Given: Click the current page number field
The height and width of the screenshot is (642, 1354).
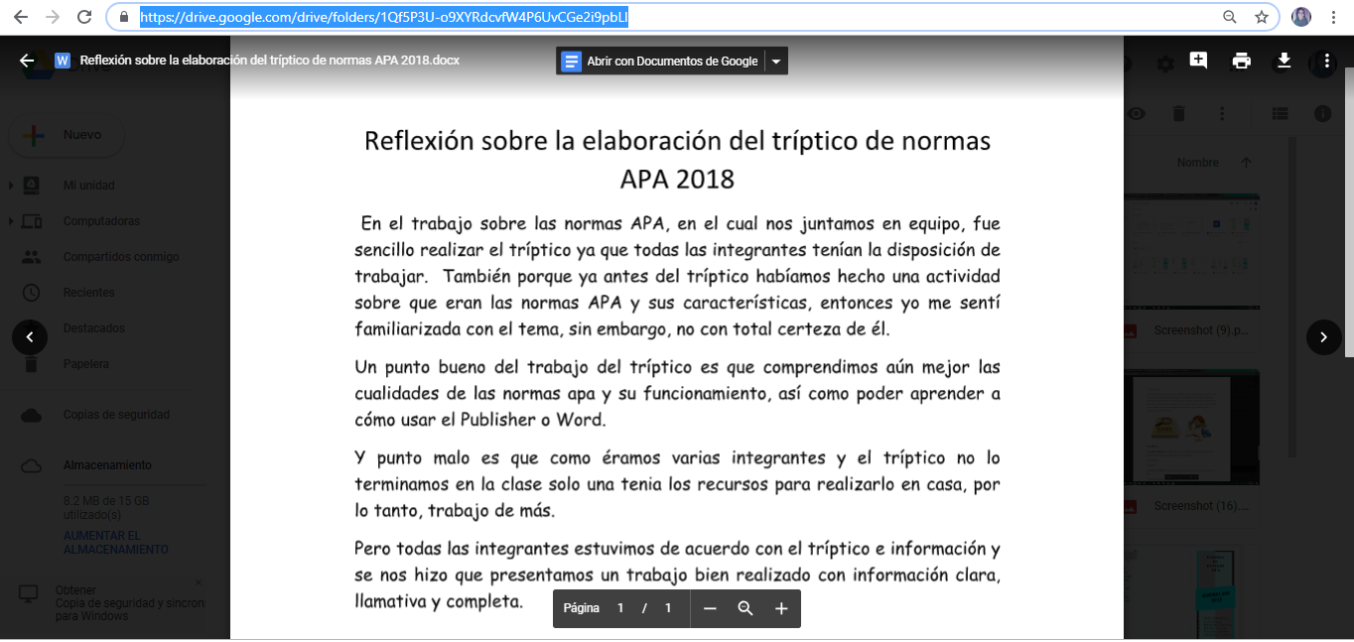Looking at the screenshot, I should point(620,608).
